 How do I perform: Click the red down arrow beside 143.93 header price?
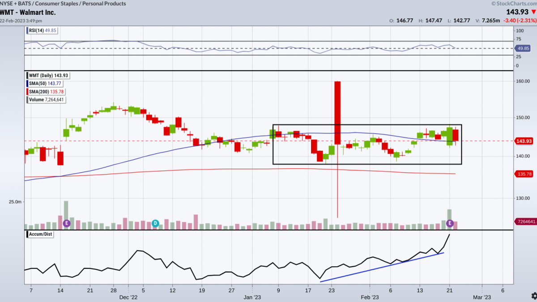pos(533,12)
